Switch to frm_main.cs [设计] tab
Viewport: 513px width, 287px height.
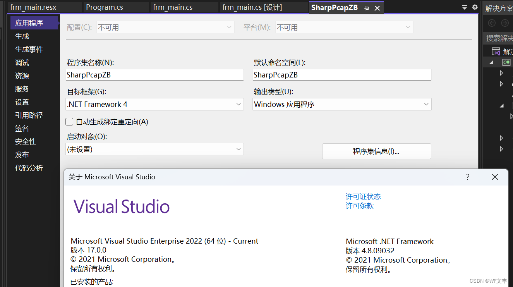click(263, 7)
